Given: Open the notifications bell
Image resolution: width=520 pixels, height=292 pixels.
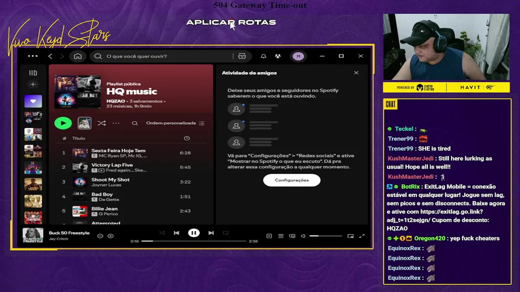Looking at the screenshot, I should 263,56.
